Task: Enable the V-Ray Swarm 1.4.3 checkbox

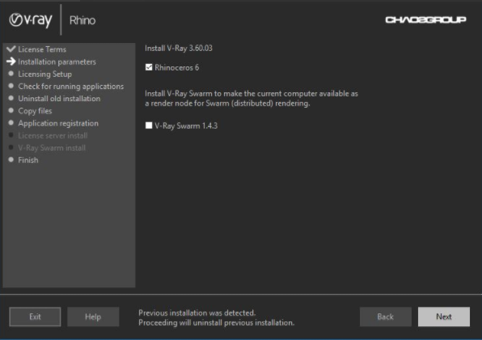Action: (149, 125)
